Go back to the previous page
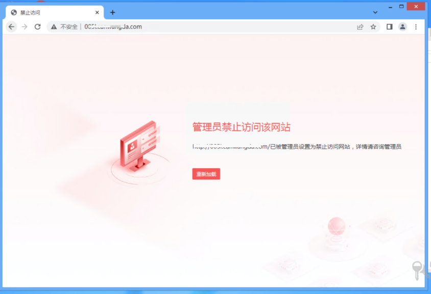The width and height of the screenshot is (431, 294). pos(12,26)
